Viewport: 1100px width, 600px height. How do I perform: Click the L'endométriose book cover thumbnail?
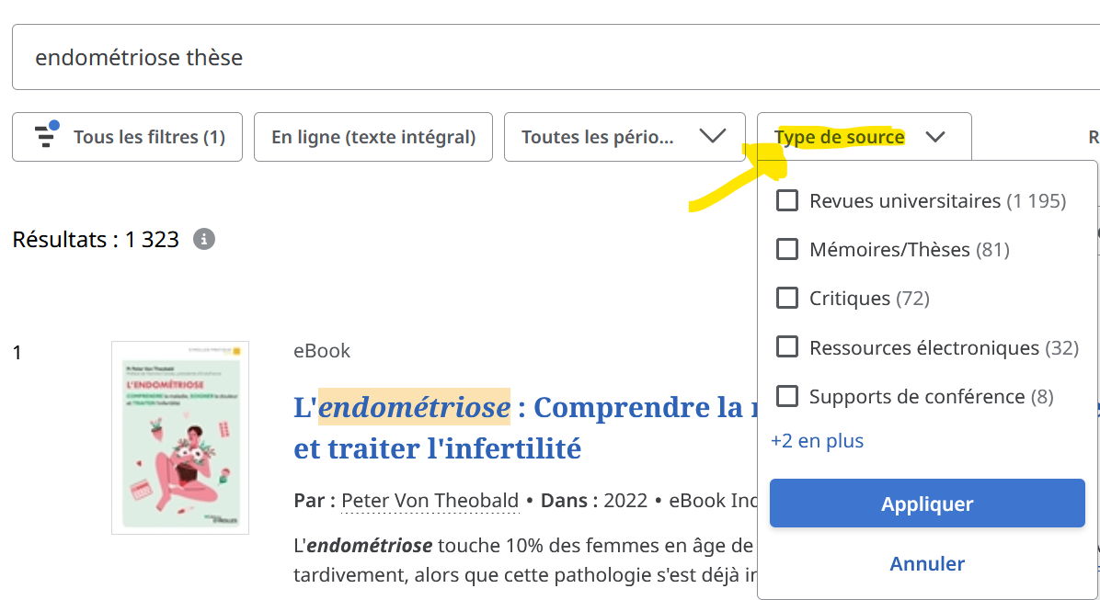[180, 437]
